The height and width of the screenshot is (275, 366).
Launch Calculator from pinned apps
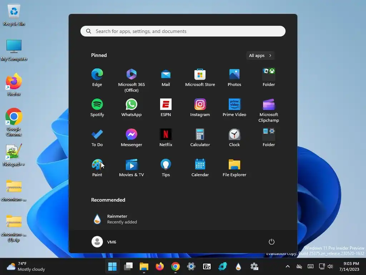[x=200, y=138]
